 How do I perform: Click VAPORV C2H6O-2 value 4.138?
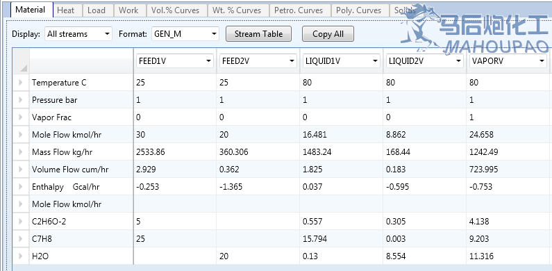coord(479,221)
